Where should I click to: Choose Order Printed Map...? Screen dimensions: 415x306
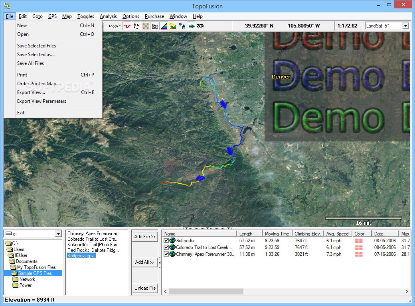(x=53, y=84)
